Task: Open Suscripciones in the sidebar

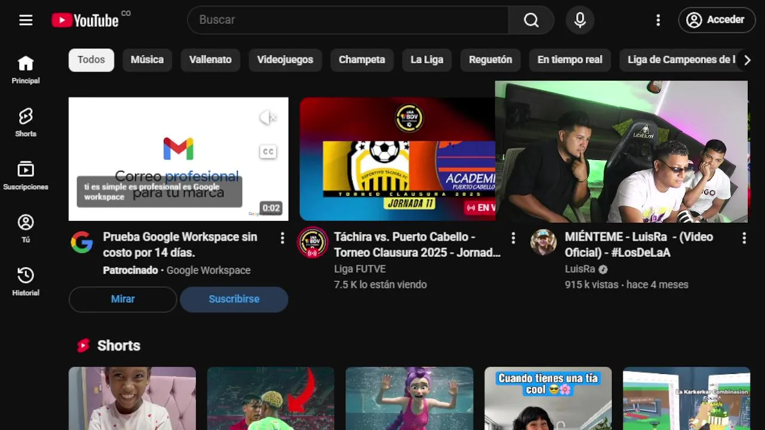Action: (x=26, y=176)
